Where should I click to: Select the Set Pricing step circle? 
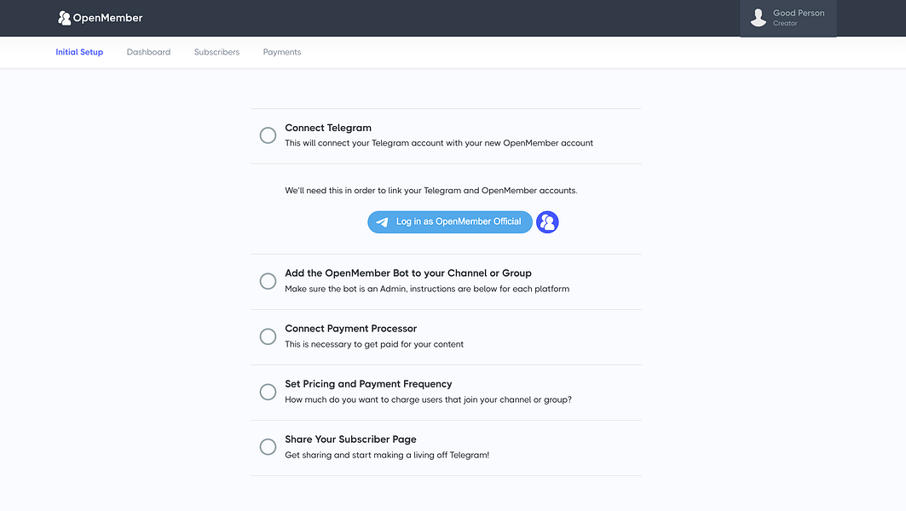click(268, 392)
